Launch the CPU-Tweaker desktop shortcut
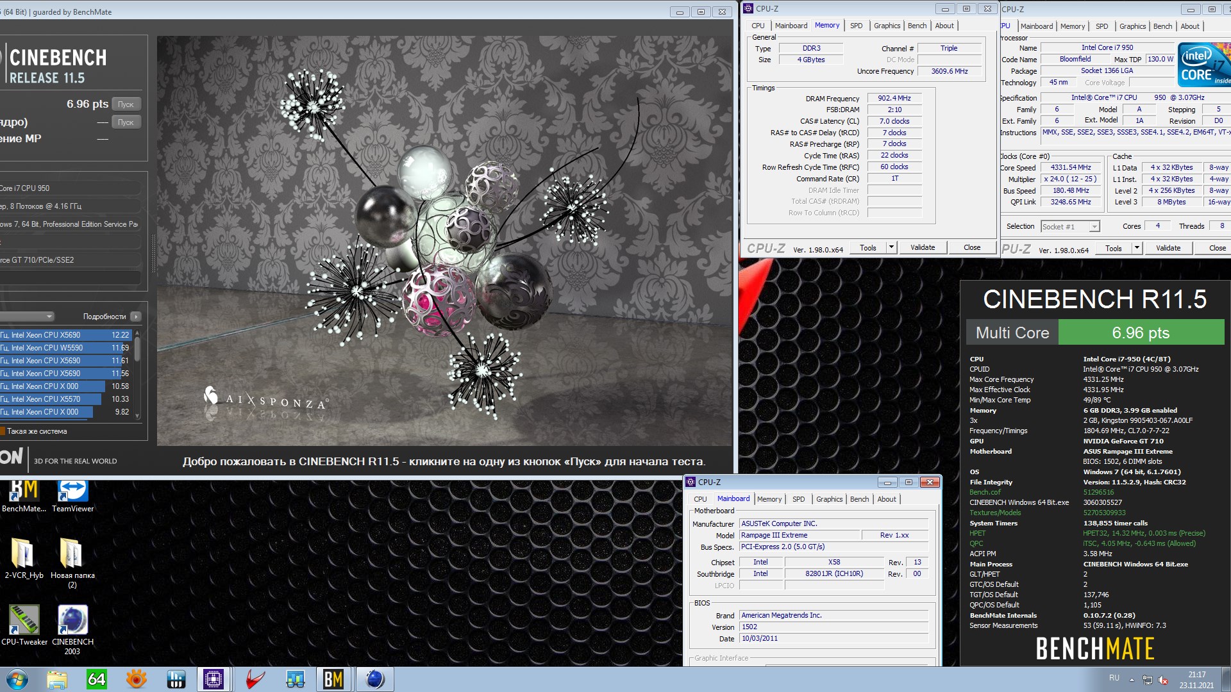The height and width of the screenshot is (692, 1231). (x=24, y=625)
